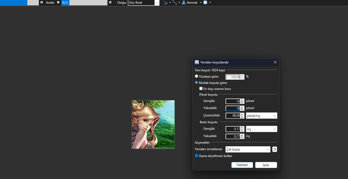Select the Yüzdeye göre radio button
The image size is (348, 179).
click(197, 76)
